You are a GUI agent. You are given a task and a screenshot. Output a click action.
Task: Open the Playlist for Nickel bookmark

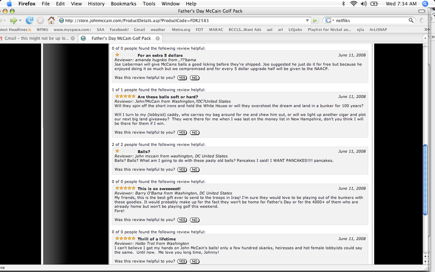[x=329, y=29]
